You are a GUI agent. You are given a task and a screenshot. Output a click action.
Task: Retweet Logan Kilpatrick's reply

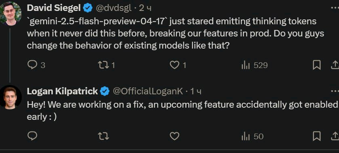pos(103,136)
